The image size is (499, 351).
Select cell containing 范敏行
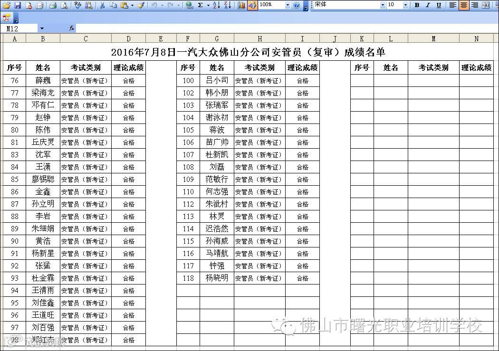coord(217,180)
